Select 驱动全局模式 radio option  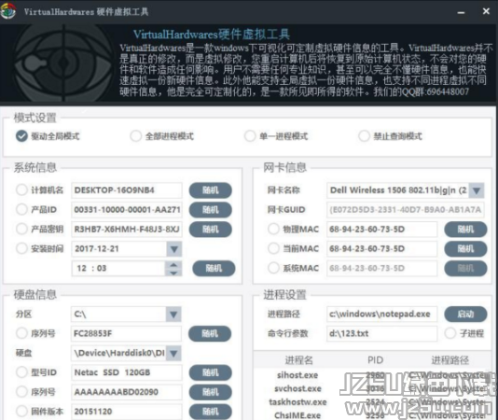(x=21, y=136)
